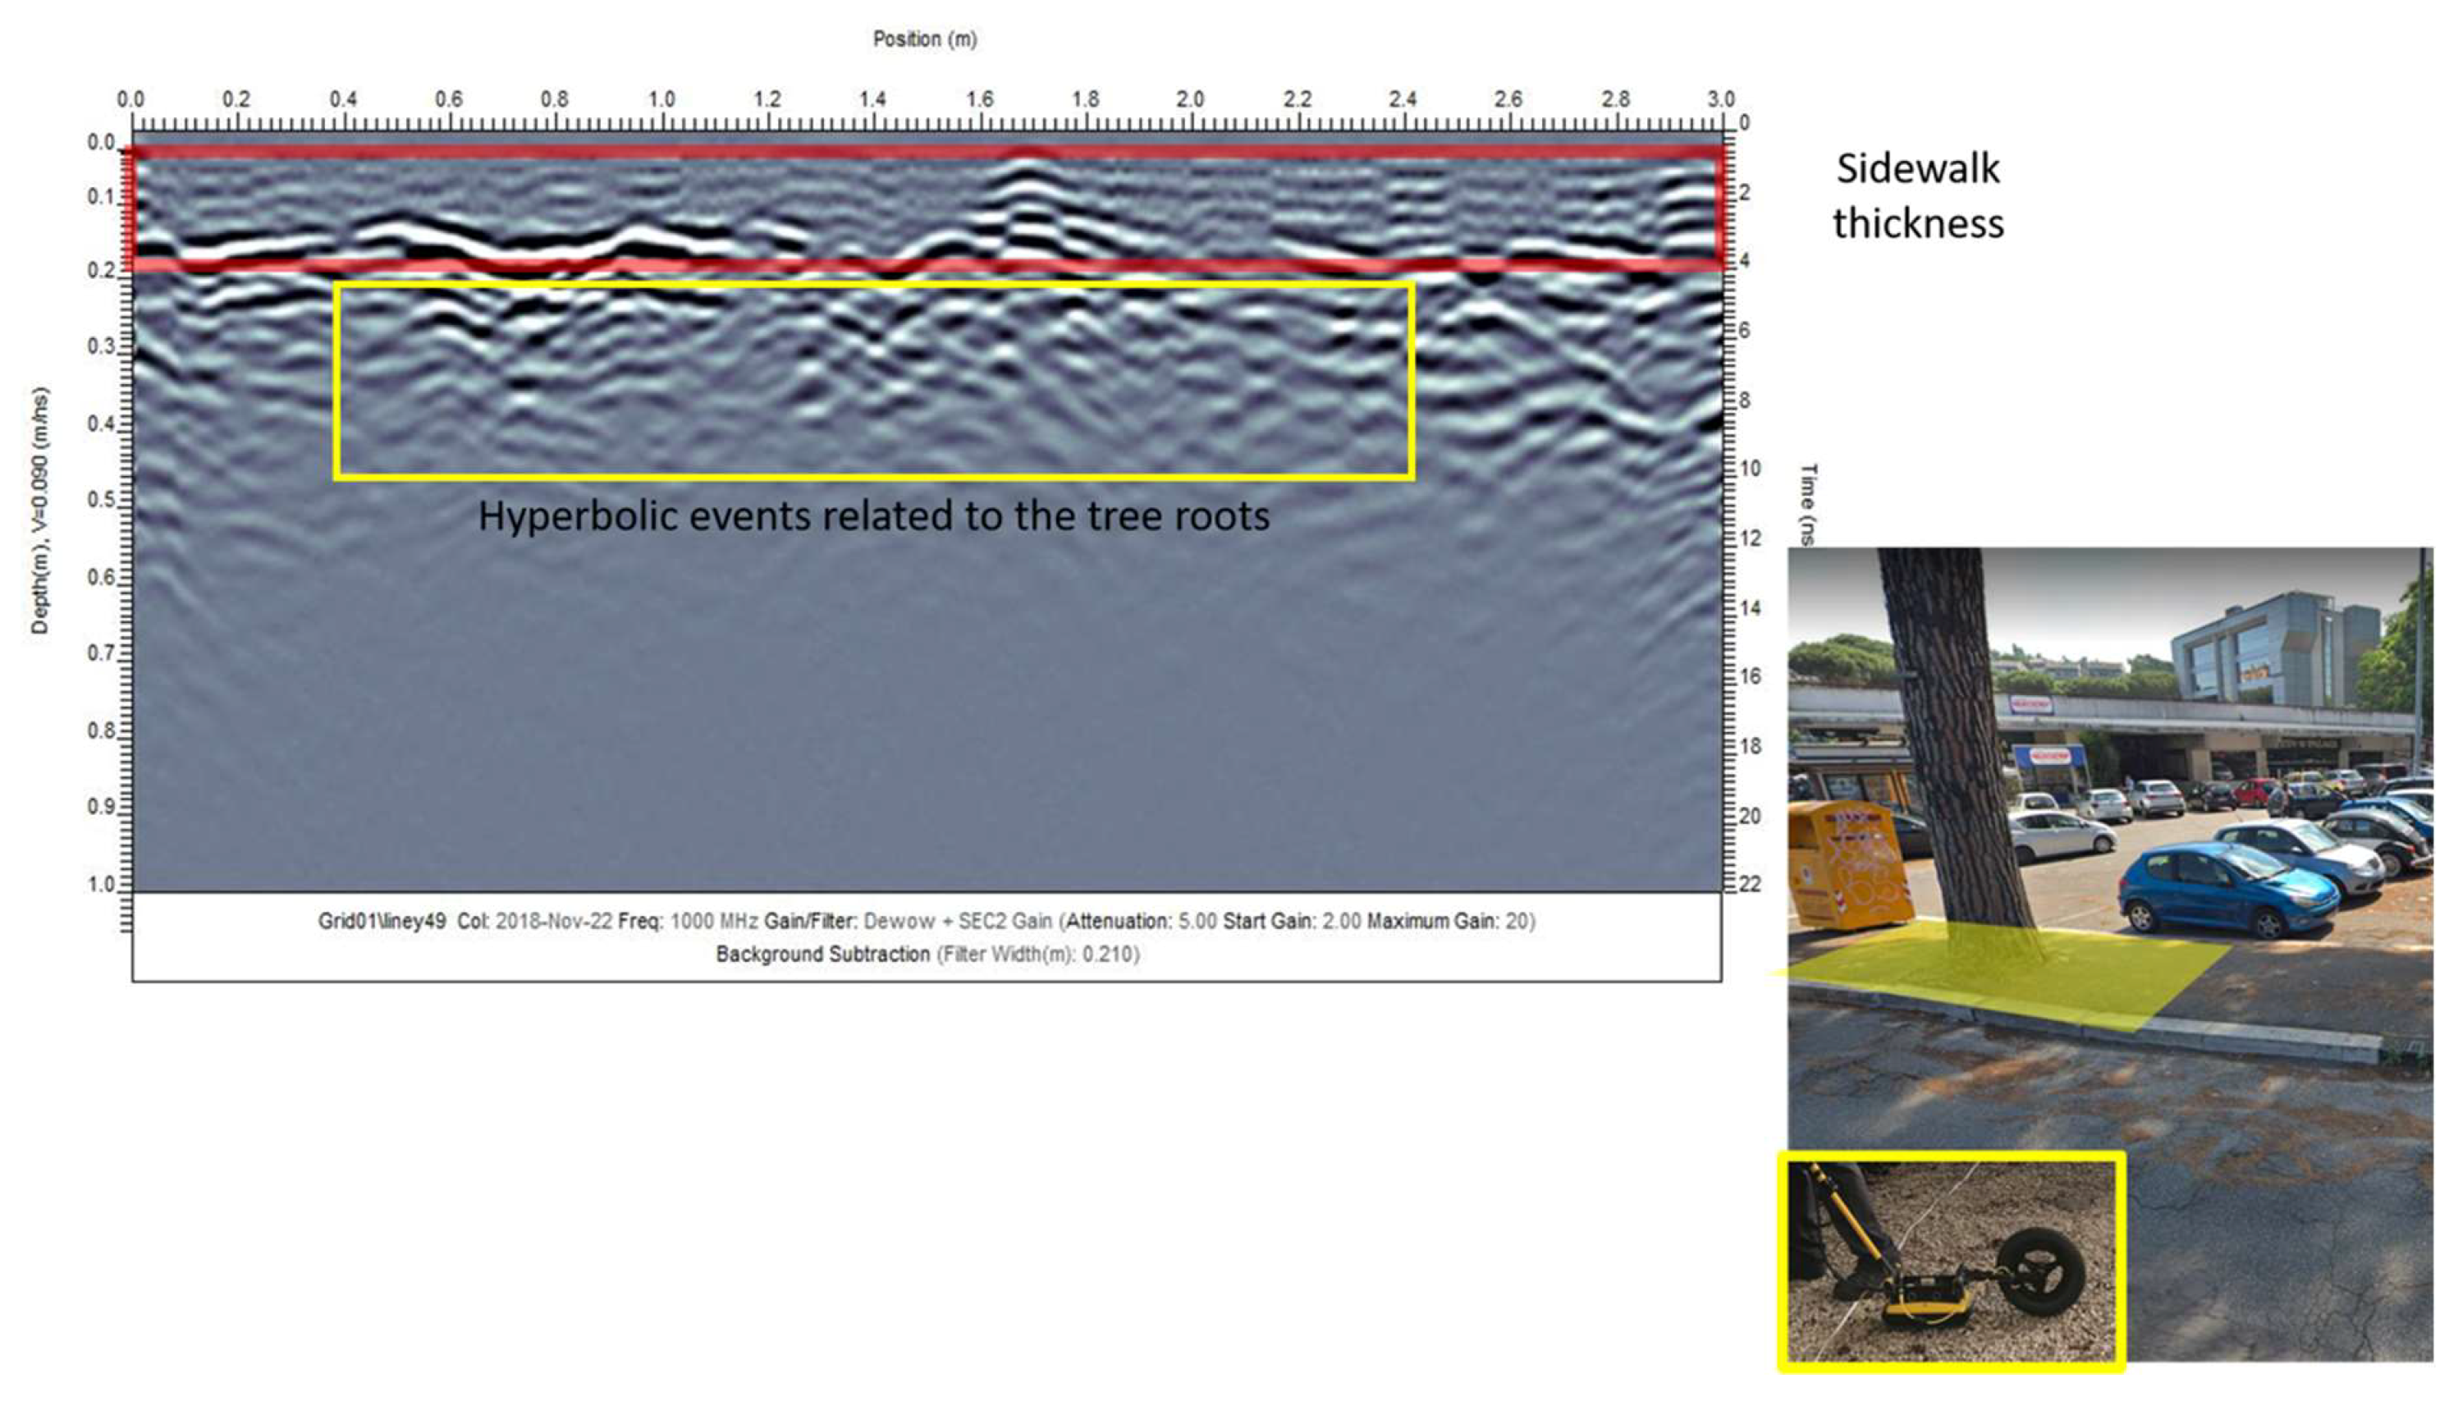Click the 2.0 tick on position axis
The image size is (2458, 1401).
1190,99
